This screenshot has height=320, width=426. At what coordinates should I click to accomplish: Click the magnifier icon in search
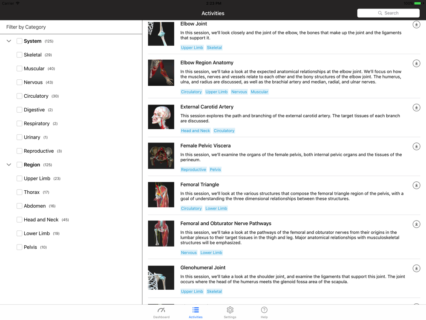[x=380, y=13]
